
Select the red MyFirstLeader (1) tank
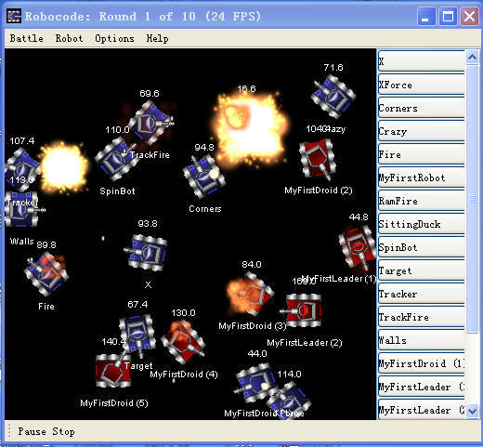tap(357, 247)
